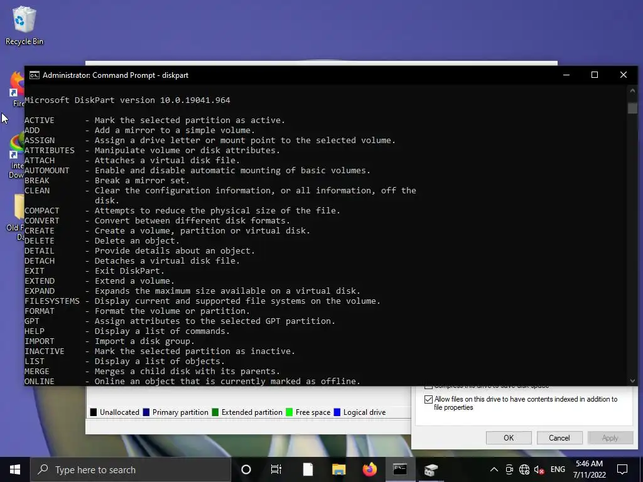
Task: Click the taskbar search box
Action: (x=131, y=469)
